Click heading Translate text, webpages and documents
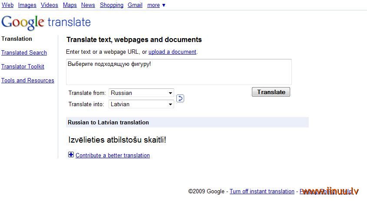The height and width of the screenshot is (205, 367). [x=134, y=40]
